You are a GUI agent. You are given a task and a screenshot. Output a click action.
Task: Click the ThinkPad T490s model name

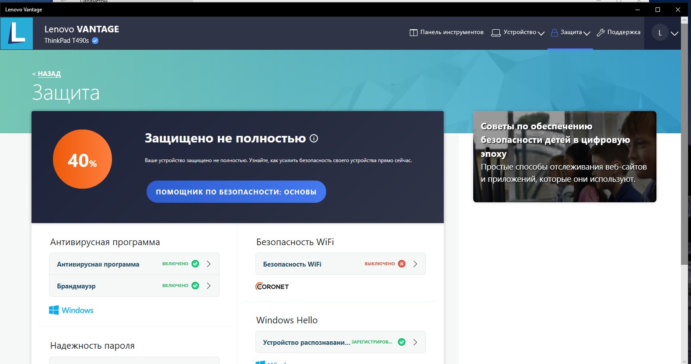pyautogui.click(x=66, y=41)
